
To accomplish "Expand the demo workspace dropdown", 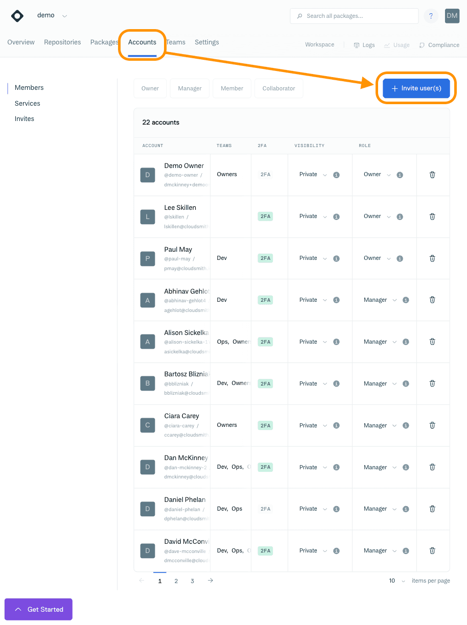I will [x=65, y=15].
